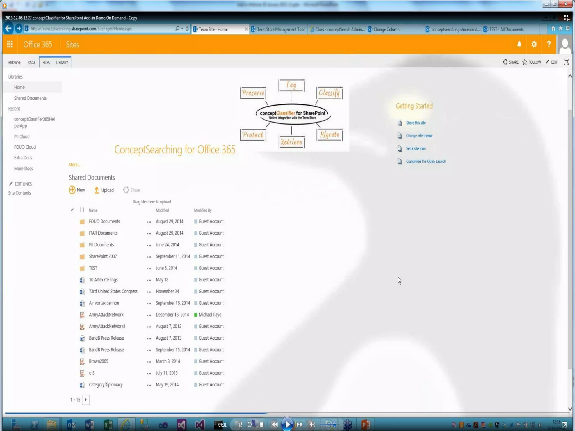Open the ellipsis menu for FOUO Documents

(x=149, y=222)
